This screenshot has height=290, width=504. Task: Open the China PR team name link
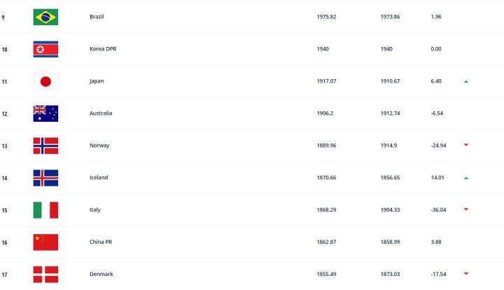pos(101,242)
